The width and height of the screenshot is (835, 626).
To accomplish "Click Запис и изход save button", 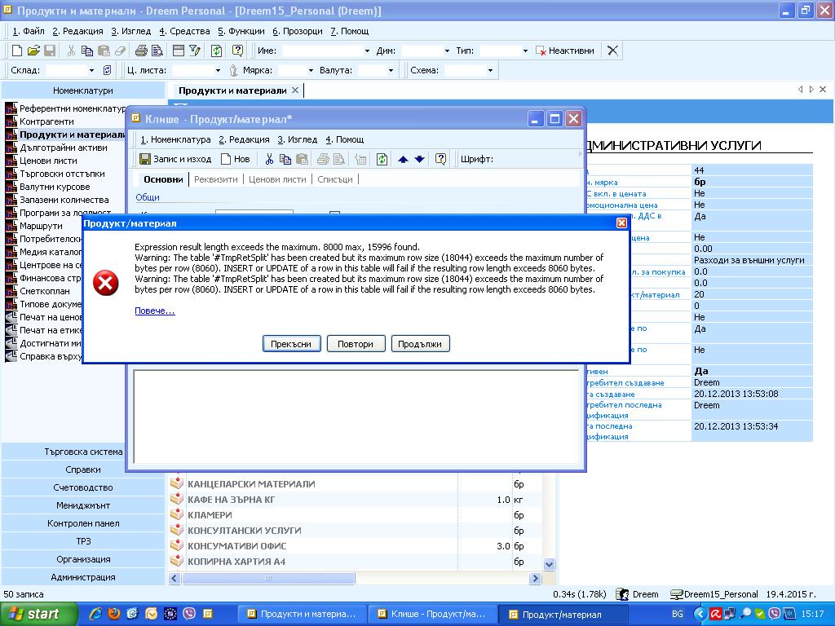I will pos(176,159).
